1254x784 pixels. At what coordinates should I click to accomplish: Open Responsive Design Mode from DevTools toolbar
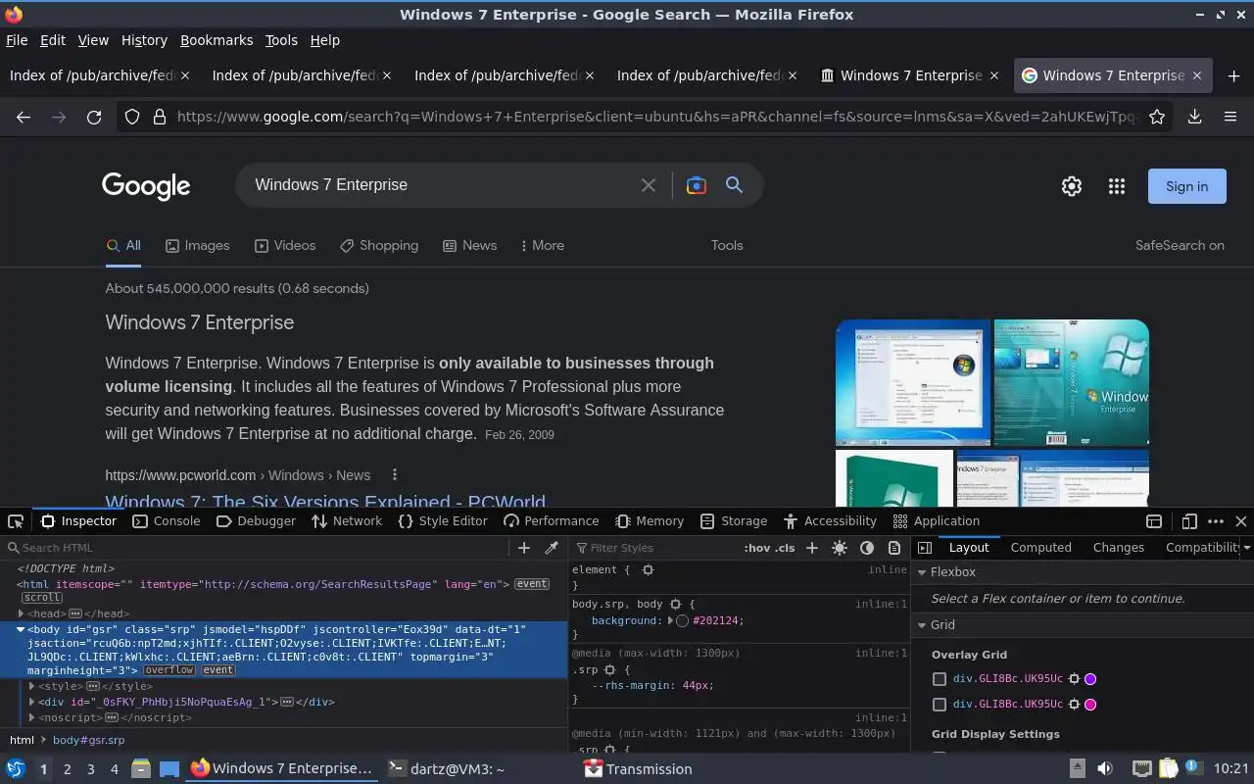click(1189, 521)
